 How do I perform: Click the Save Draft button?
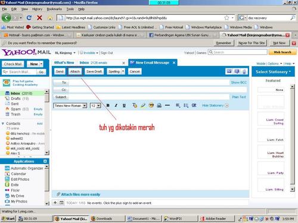coord(94,71)
